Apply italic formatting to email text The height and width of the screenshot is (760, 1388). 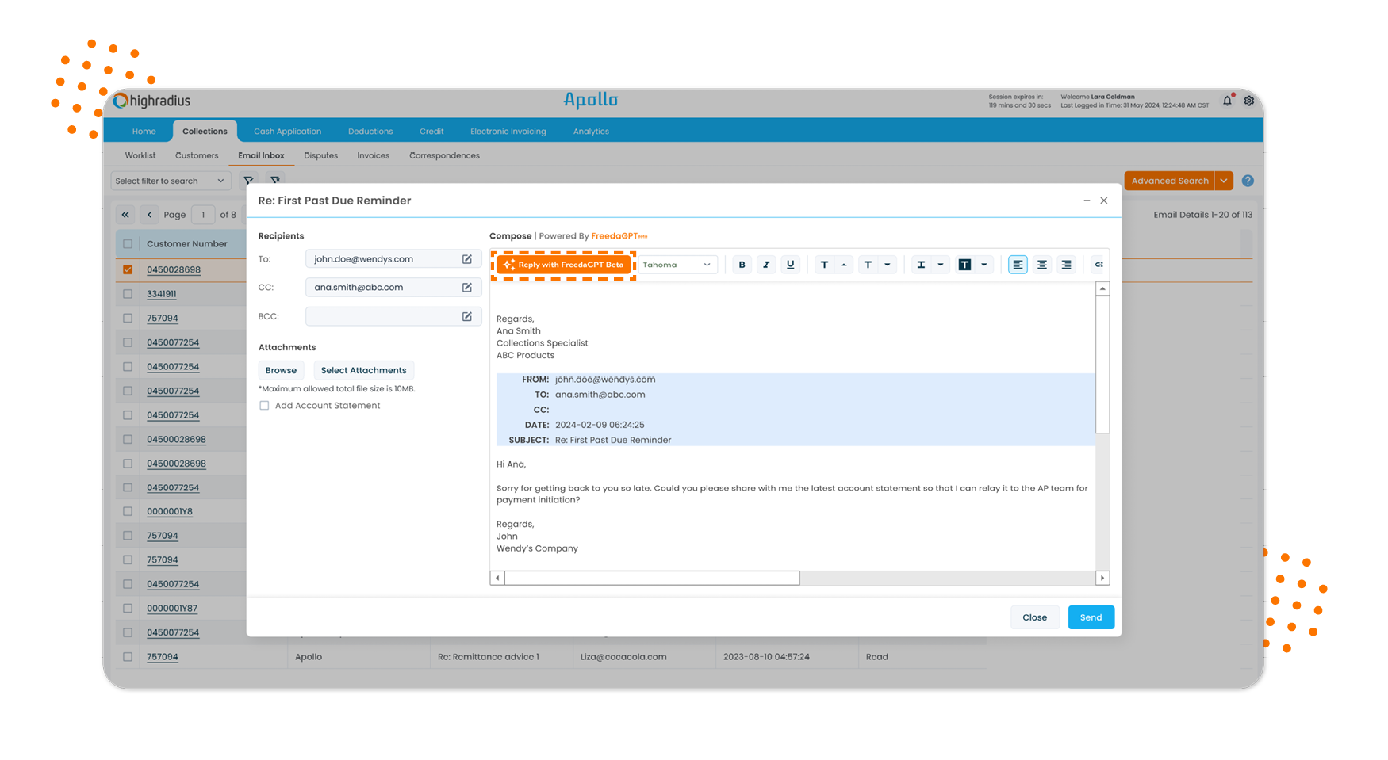(x=766, y=265)
